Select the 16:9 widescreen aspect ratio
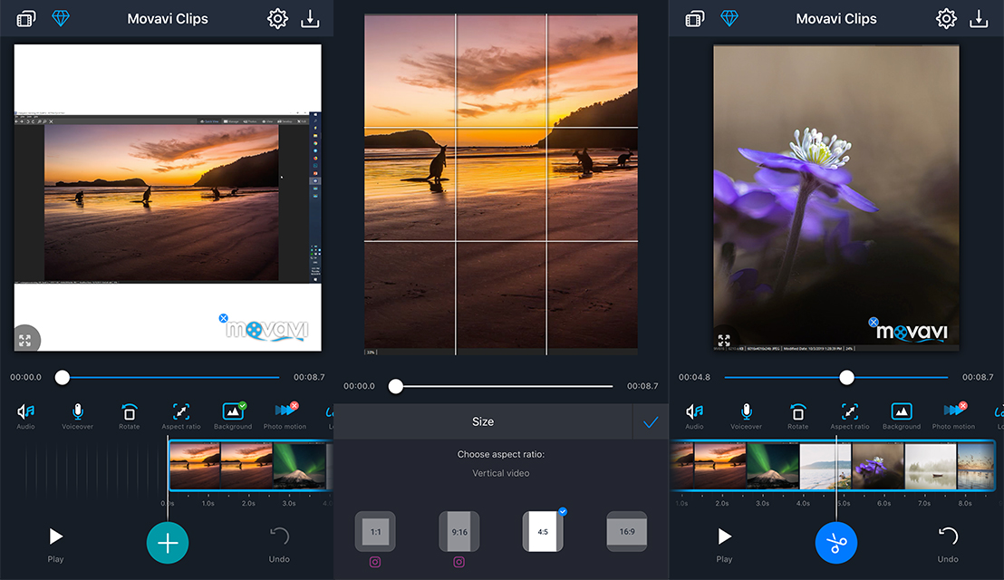Viewport: 1004px width, 580px height. tap(627, 531)
